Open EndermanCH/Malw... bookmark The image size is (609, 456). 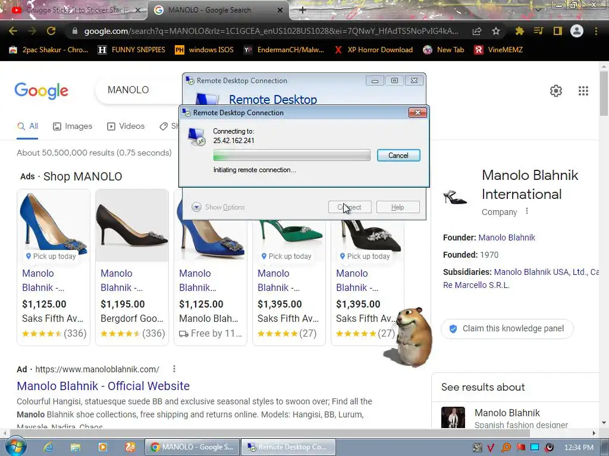tap(284, 50)
